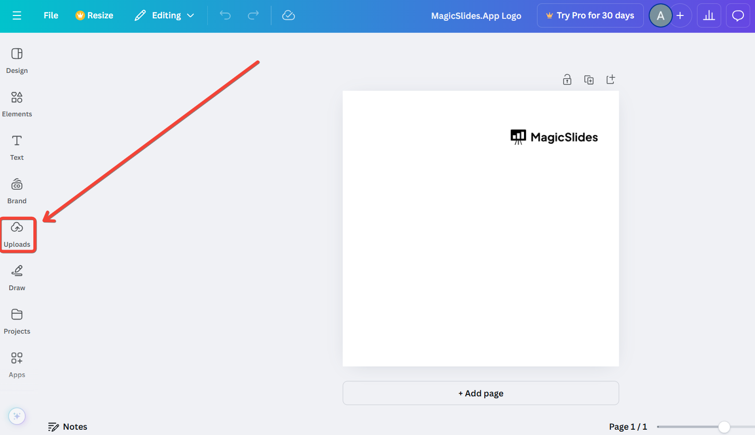This screenshot has height=435, width=755.
Task: Click the + Add page button
Action: click(481, 393)
